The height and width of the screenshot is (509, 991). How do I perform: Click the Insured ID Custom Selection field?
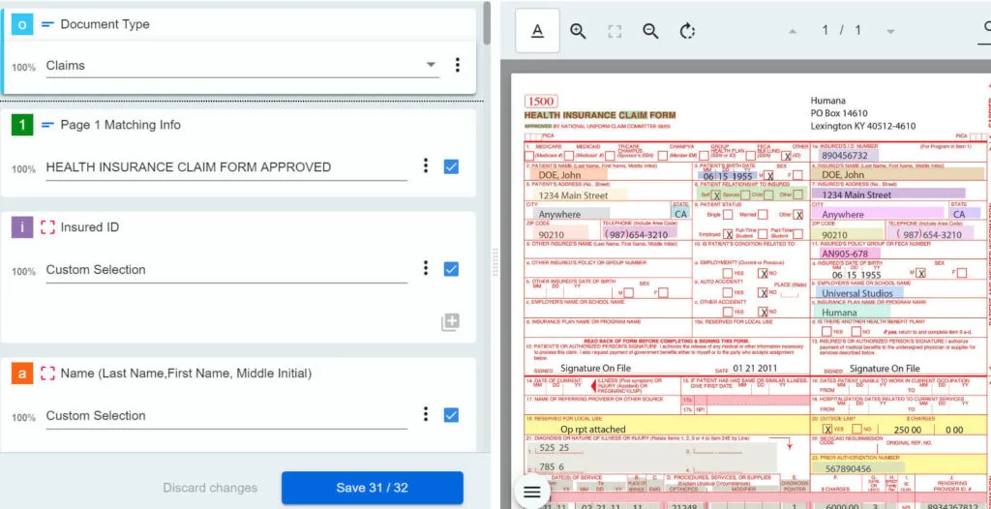(x=226, y=270)
